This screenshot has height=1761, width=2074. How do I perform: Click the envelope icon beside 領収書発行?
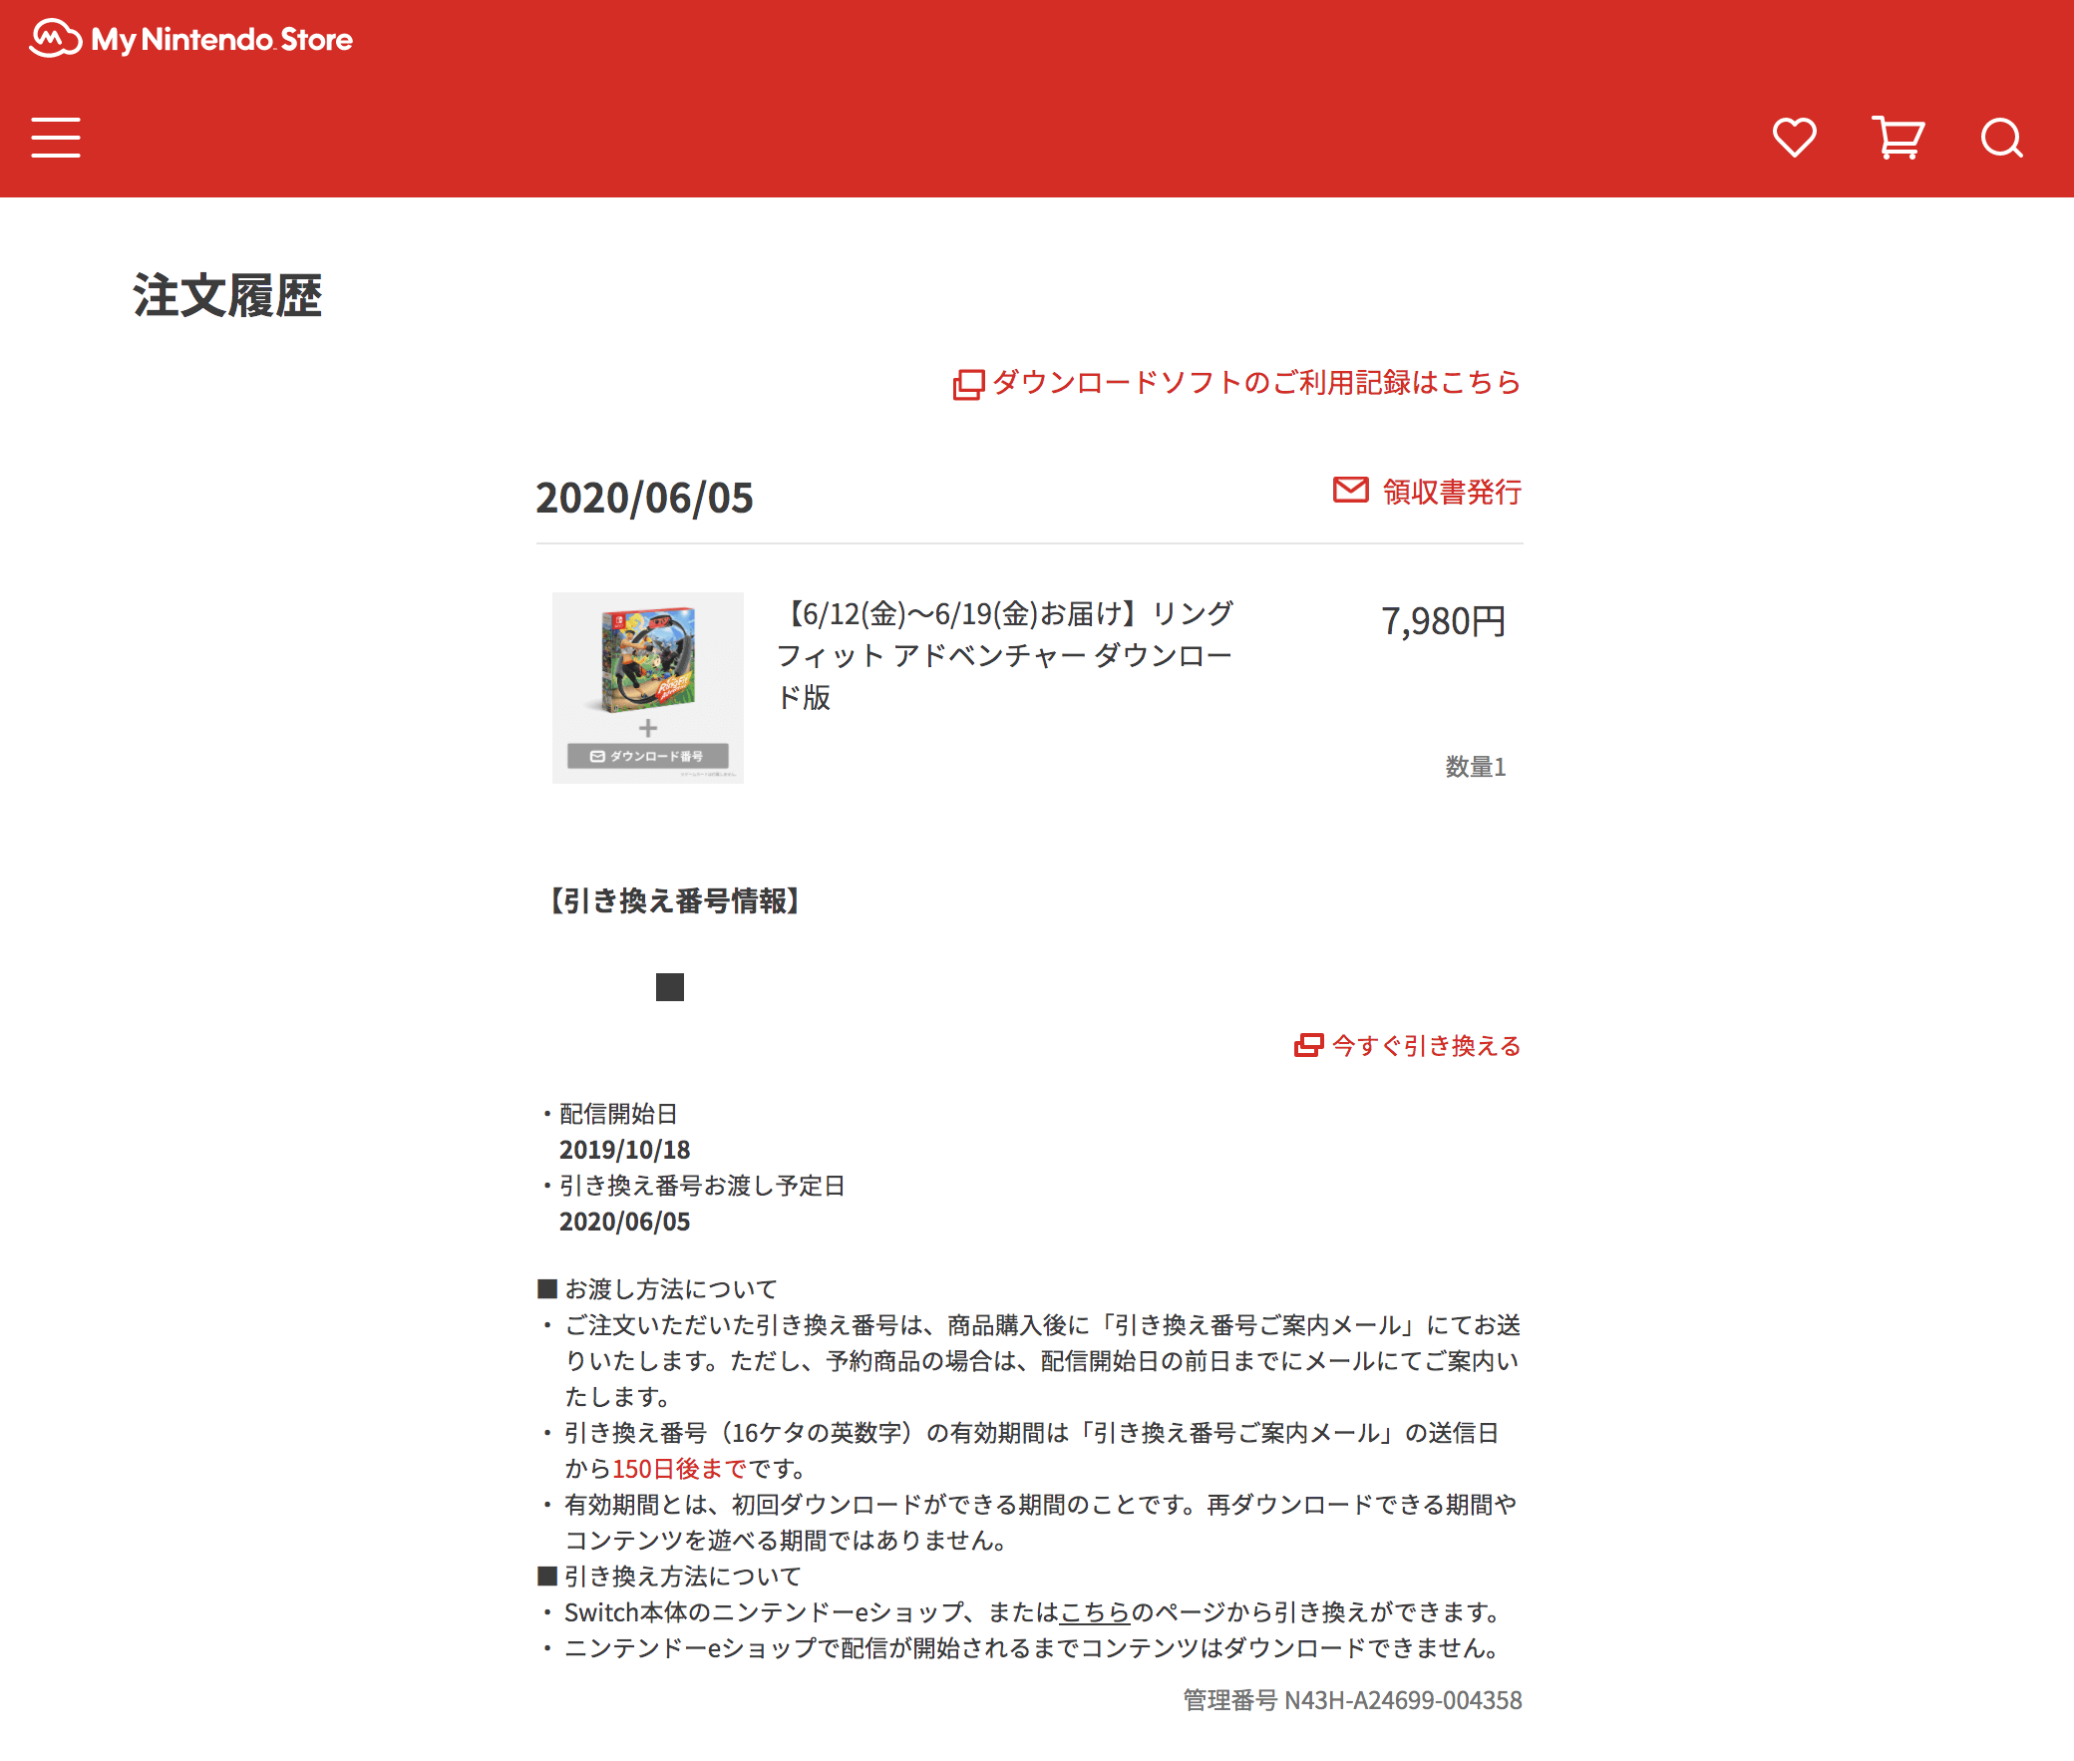coord(1350,491)
